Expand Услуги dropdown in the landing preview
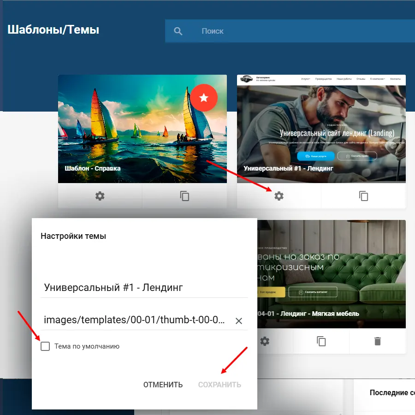Image resolution: width=415 pixels, height=415 pixels. pos(305,79)
